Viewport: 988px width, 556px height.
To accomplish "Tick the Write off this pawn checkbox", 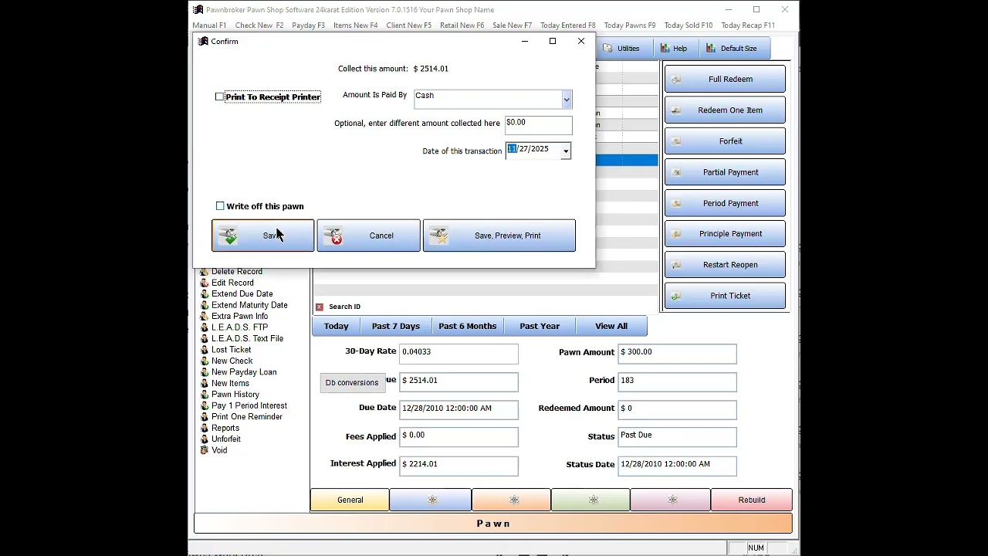I will pos(220,206).
